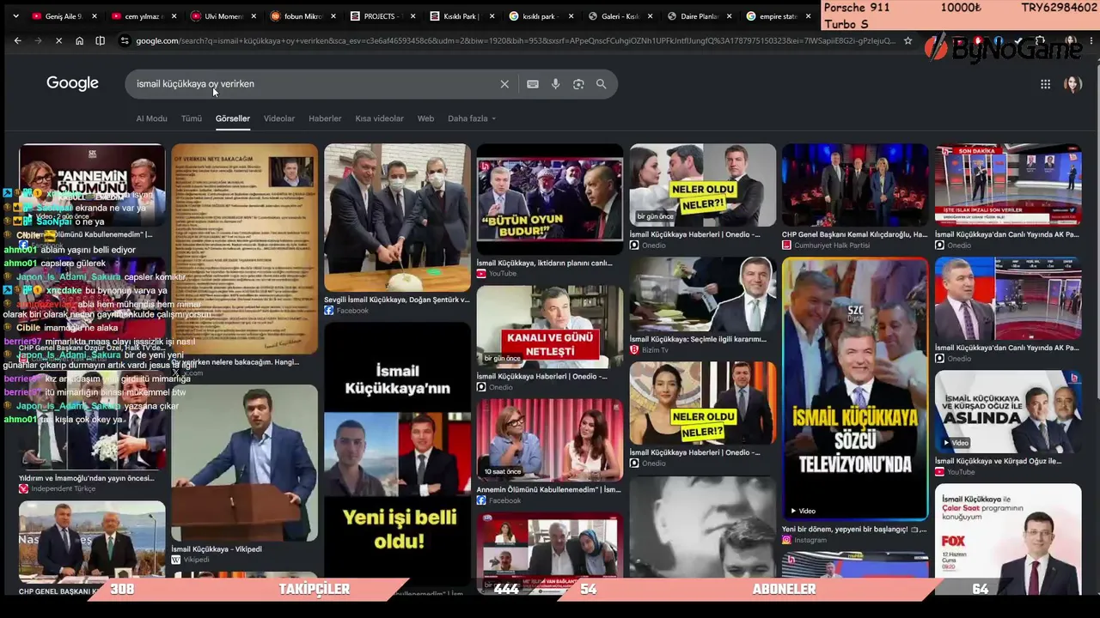Open the on-screen keyboard input tool
Screen dimensions: 1100x618
[x=533, y=84]
